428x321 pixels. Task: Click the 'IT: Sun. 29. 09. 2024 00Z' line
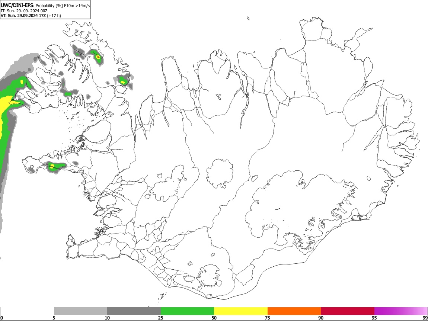[24, 11]
